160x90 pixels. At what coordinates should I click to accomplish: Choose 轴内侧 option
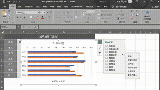[130, 64]
